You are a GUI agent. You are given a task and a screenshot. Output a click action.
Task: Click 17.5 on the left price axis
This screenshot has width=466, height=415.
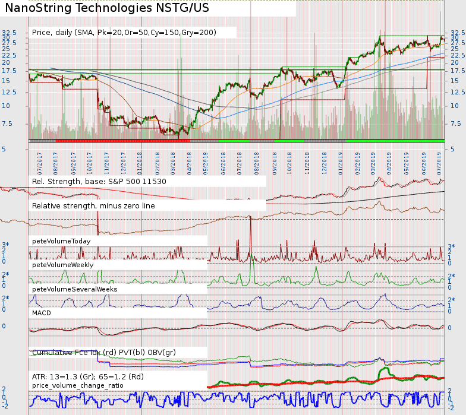(9, 71)
